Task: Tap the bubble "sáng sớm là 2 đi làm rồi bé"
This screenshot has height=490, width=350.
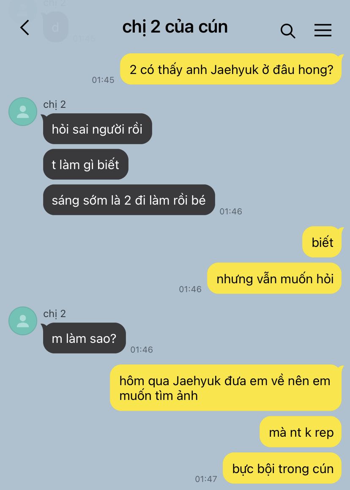Action: (x=129, y=200)
